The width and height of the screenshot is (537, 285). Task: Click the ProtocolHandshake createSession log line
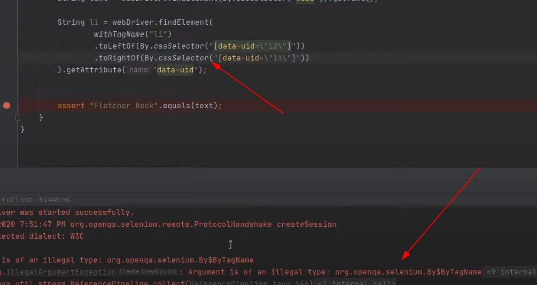(168, 225)
